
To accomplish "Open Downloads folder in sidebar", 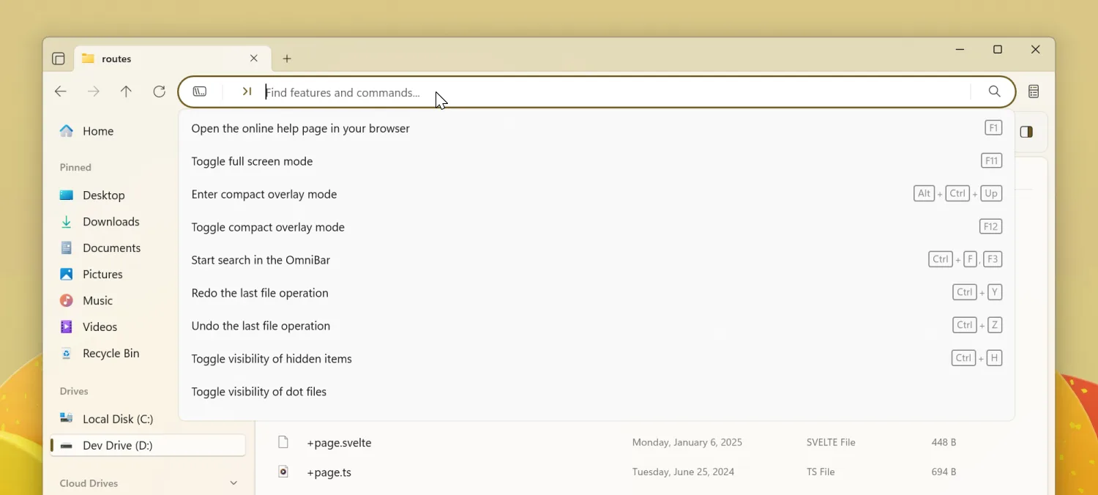I will point(111,222).
